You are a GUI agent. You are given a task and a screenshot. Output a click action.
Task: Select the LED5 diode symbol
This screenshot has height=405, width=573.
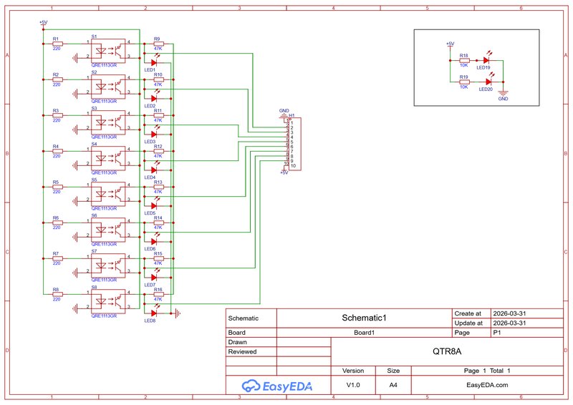click(154, 206)
